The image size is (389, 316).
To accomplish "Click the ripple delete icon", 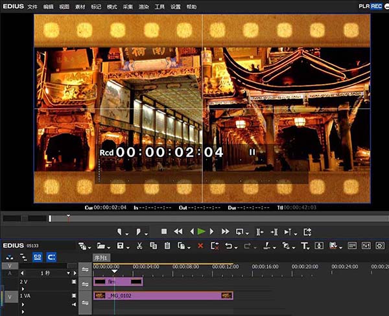I will (x=215, y=245).
